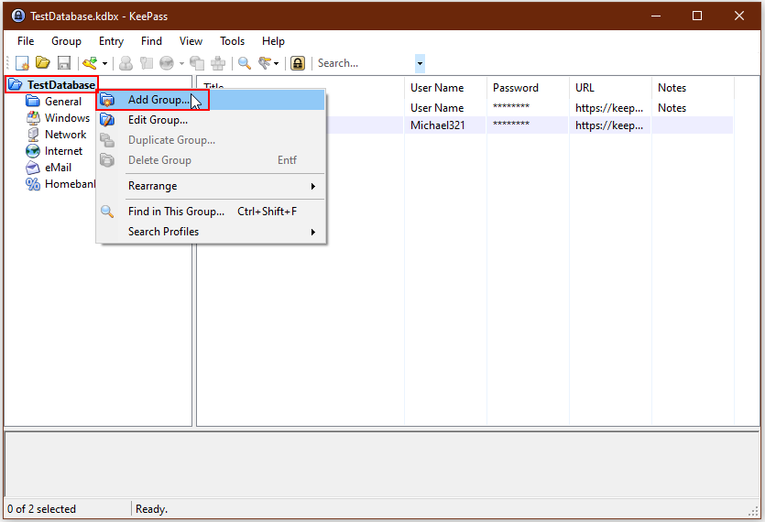Screen dimensions: 765x522
Task: Click the Copy User Name toolbar icon
Action: tap(126, 63)
